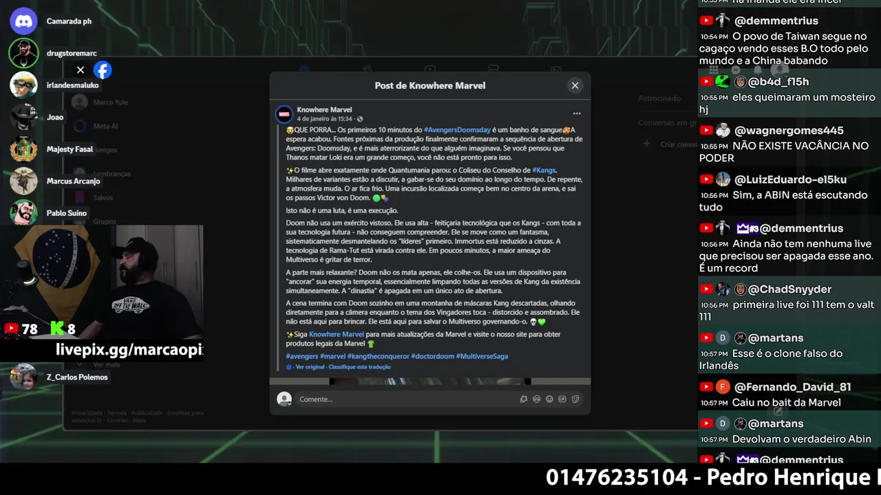881x495 pixels.
Task: Click the Privacidade footer link
Action: pos(87,413)
